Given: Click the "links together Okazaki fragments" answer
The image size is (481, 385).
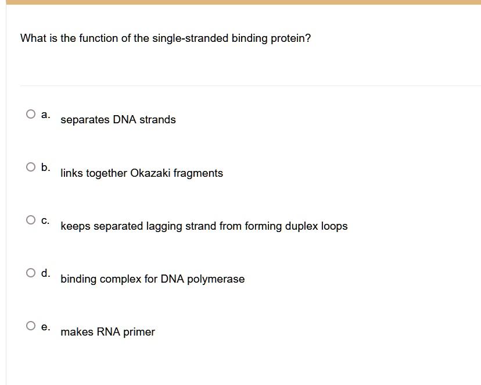Looking at the screenshot, I should coord(142,173).
